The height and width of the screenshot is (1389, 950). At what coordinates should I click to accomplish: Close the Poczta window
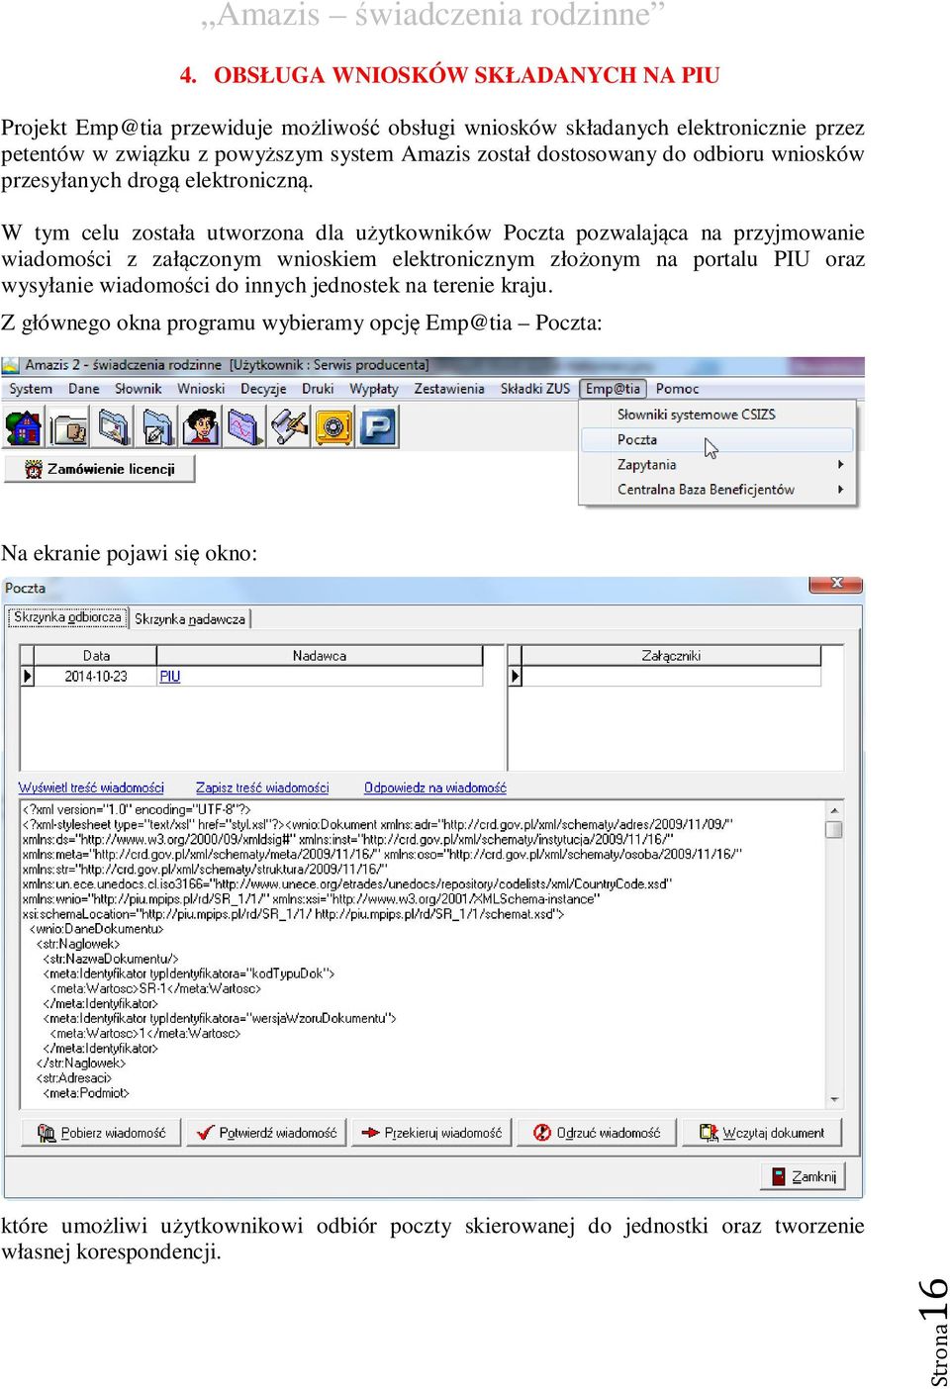point(836,584)
